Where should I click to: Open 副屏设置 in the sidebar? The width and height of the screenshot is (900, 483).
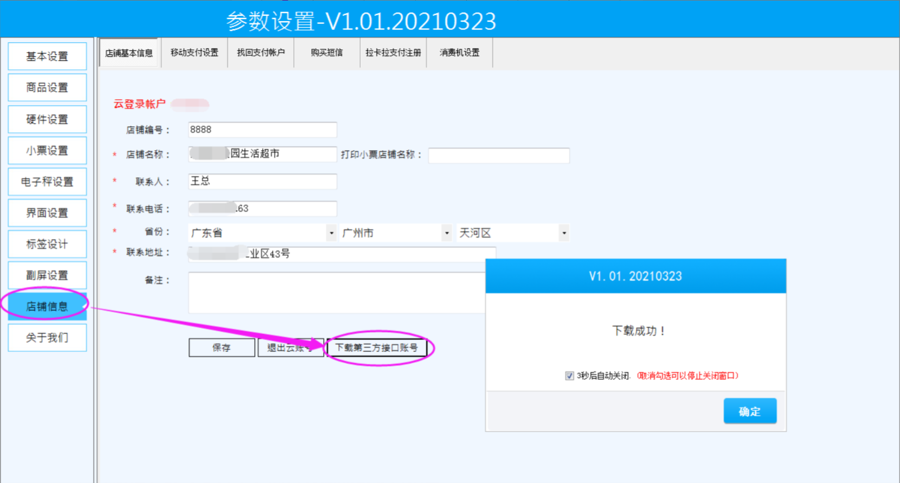tap(47, 275)
